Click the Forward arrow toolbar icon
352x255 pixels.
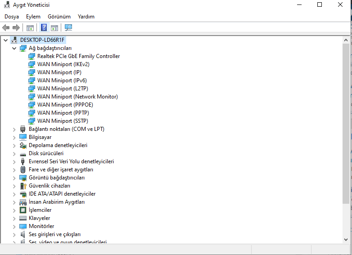(16, 27)
